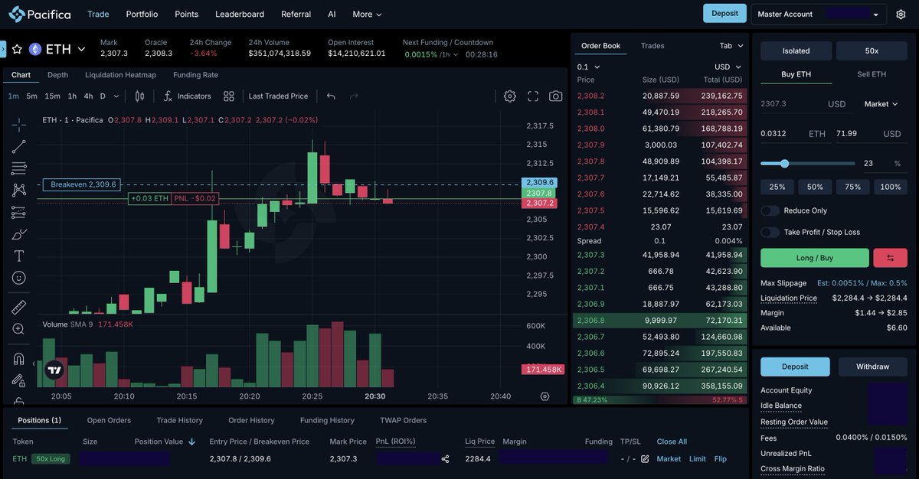The image size is (919, 479).
Task: Share PnL using the share icon
Action: click(445, 459)
